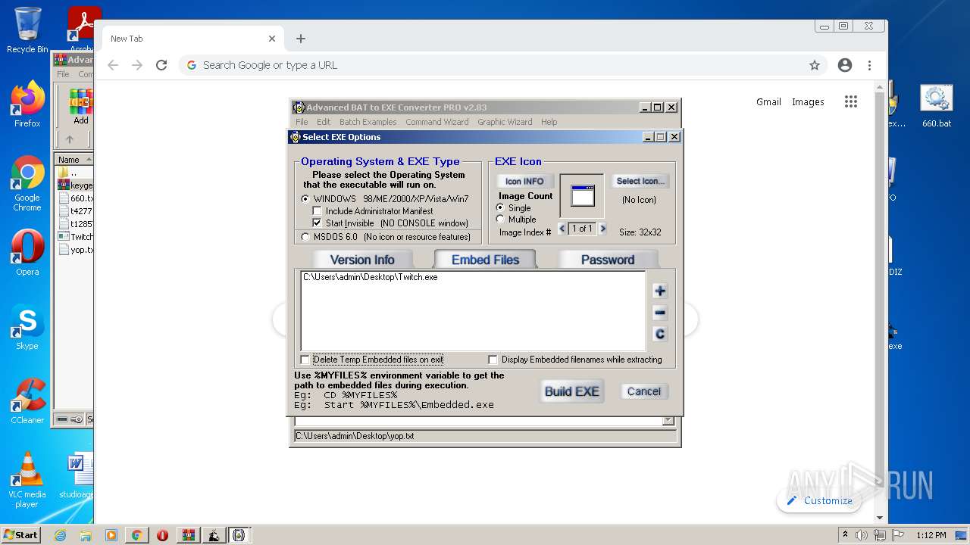Image resolution: width=970 pixels, height=545 pixels.
Task: Open the Graphic Wizard menu
Action: (505, 122)
